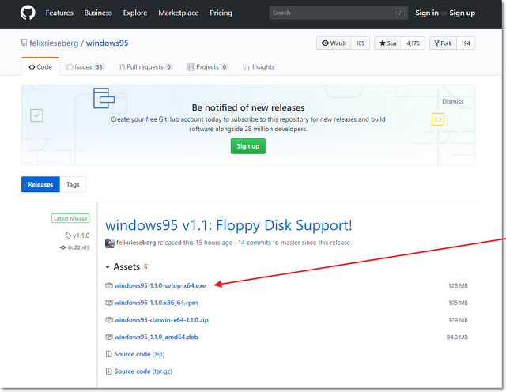This screenshot has height=392, width=506.
Task: Collapse the Assets section
Action: (x=108, y=267)
